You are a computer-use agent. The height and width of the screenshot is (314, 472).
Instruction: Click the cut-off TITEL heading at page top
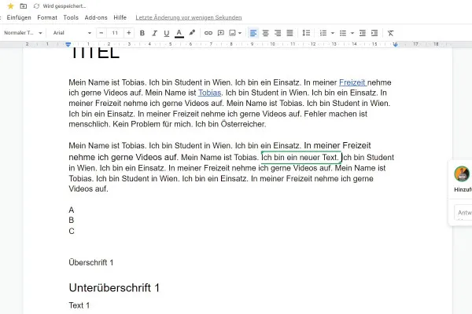pos(94,53)
